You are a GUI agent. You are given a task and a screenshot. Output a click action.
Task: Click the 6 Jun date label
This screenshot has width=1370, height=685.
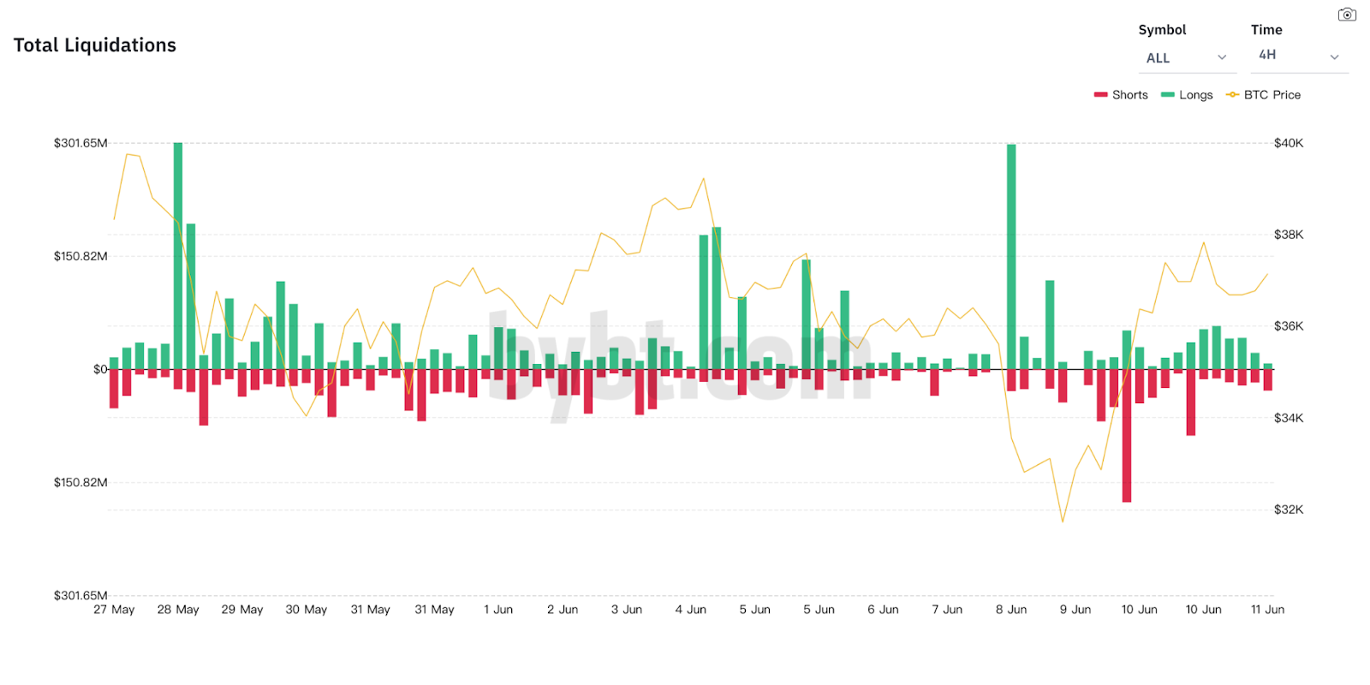coord(883,610)
